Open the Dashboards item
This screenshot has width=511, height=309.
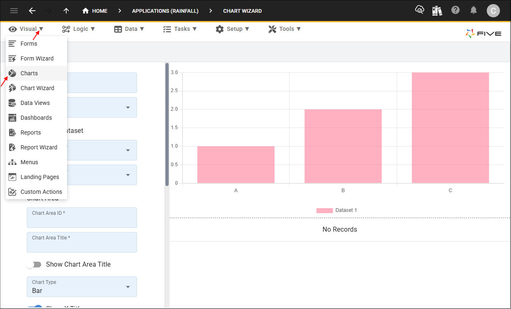coord(36,117)
